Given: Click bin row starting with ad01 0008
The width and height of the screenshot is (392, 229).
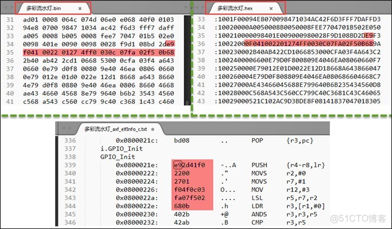Looking at the screenshot, I should tap(98, 20).
